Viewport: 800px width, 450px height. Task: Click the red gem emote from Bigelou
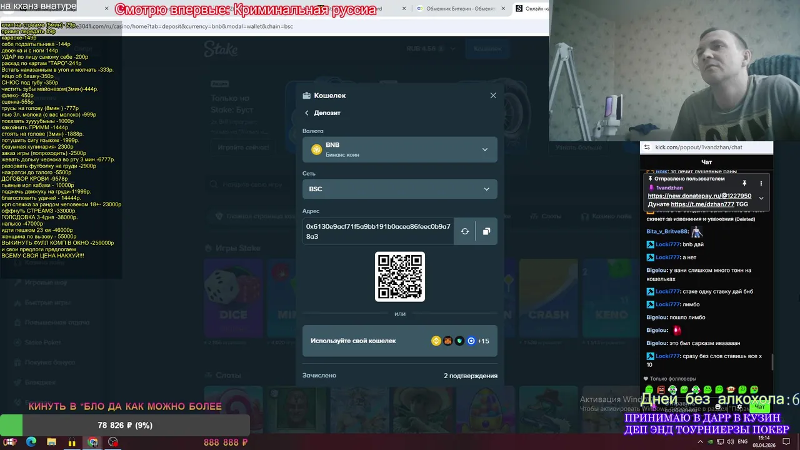point(676,330)
